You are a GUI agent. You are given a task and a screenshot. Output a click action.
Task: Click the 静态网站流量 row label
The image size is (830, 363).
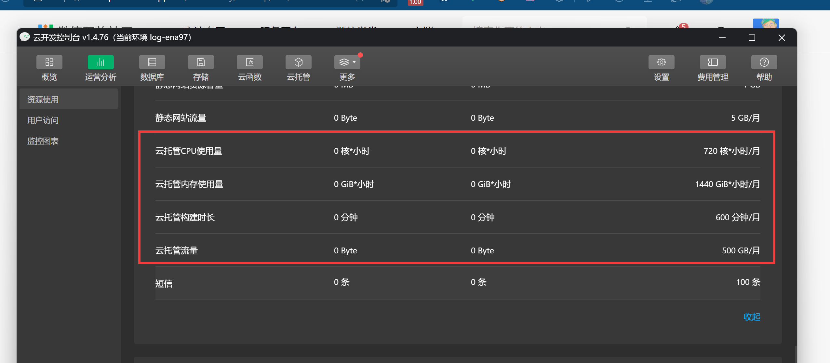point(181,118)
